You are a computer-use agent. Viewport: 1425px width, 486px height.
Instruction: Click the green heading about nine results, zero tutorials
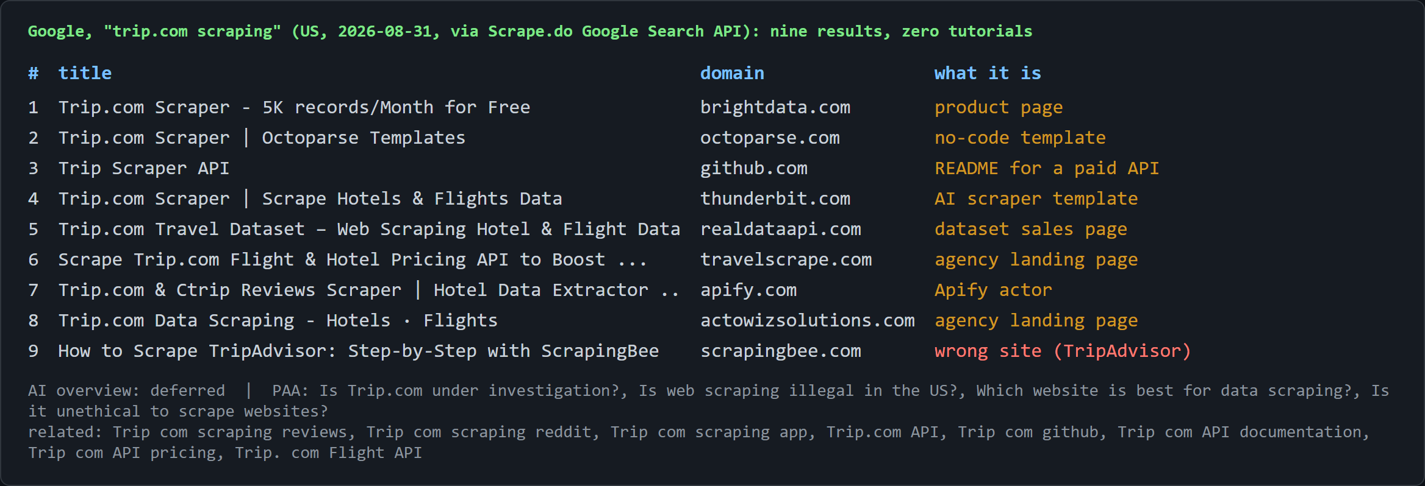point(530,32)
